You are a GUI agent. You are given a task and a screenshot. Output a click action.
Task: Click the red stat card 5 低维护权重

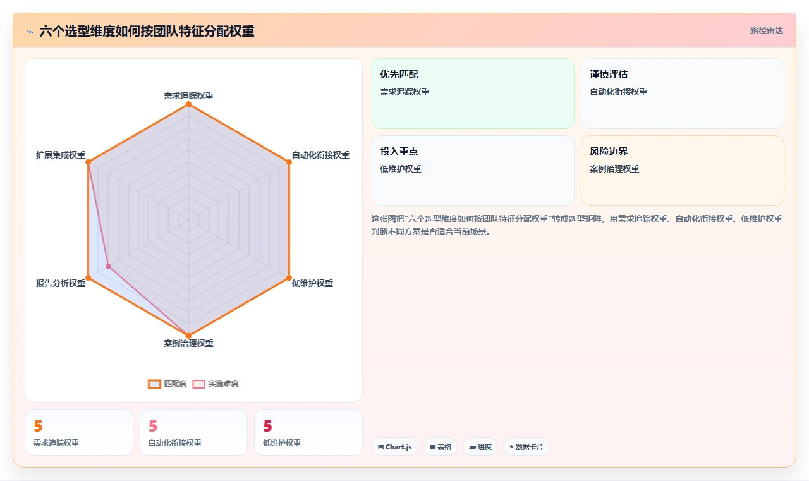pyautogui.click(x=308, y=432)
